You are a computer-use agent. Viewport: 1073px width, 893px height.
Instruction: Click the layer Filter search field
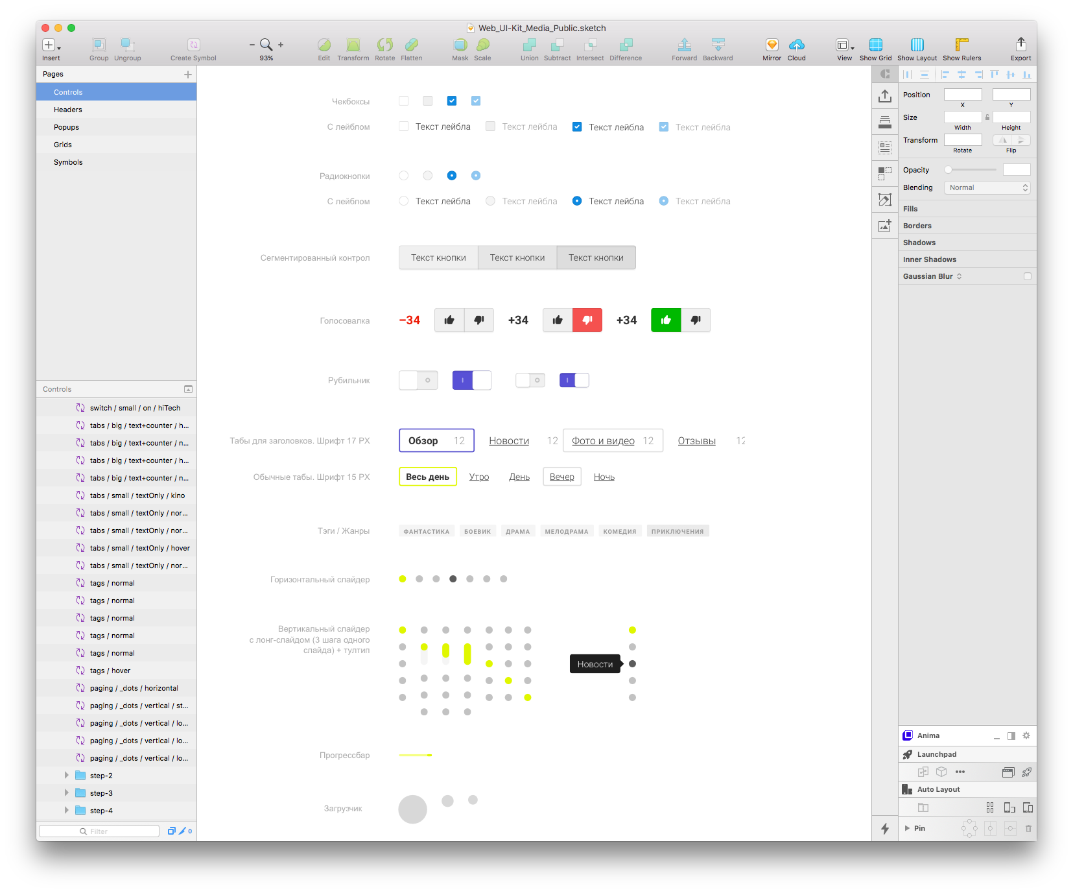[99, 831]
